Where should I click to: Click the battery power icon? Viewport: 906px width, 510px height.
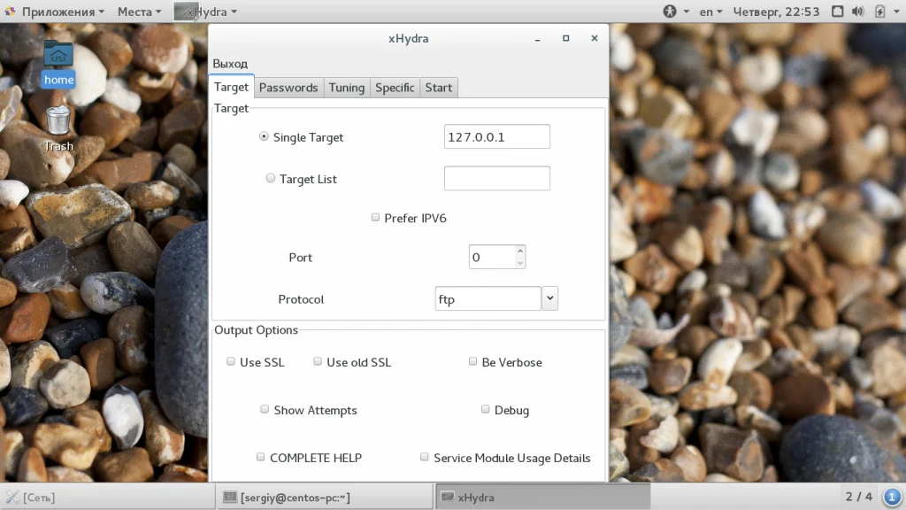pos(880,12)
